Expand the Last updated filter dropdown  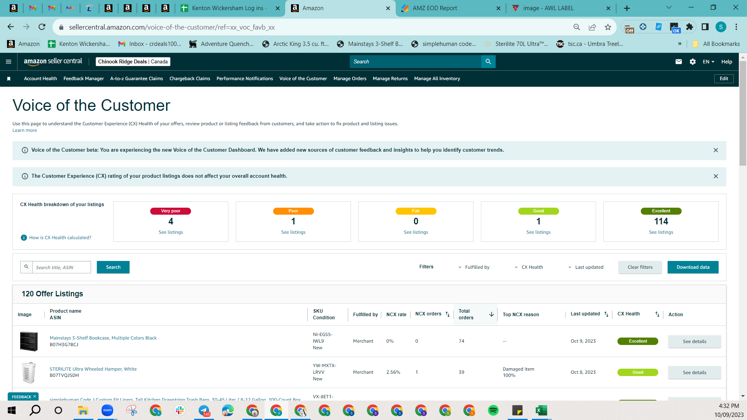586,267
